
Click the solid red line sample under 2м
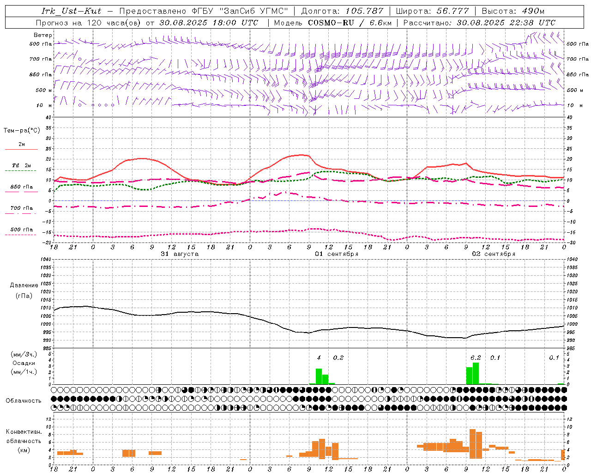[x=21, y=150]
